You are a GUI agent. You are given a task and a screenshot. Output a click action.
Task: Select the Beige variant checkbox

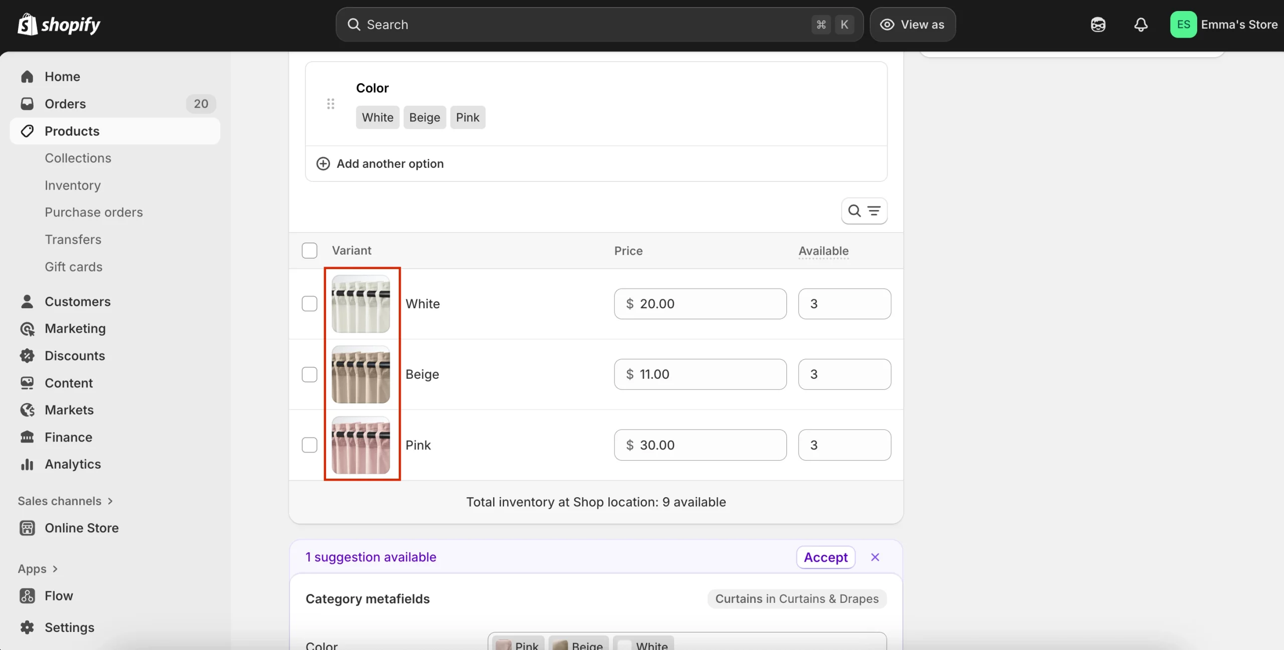(309, 374)
